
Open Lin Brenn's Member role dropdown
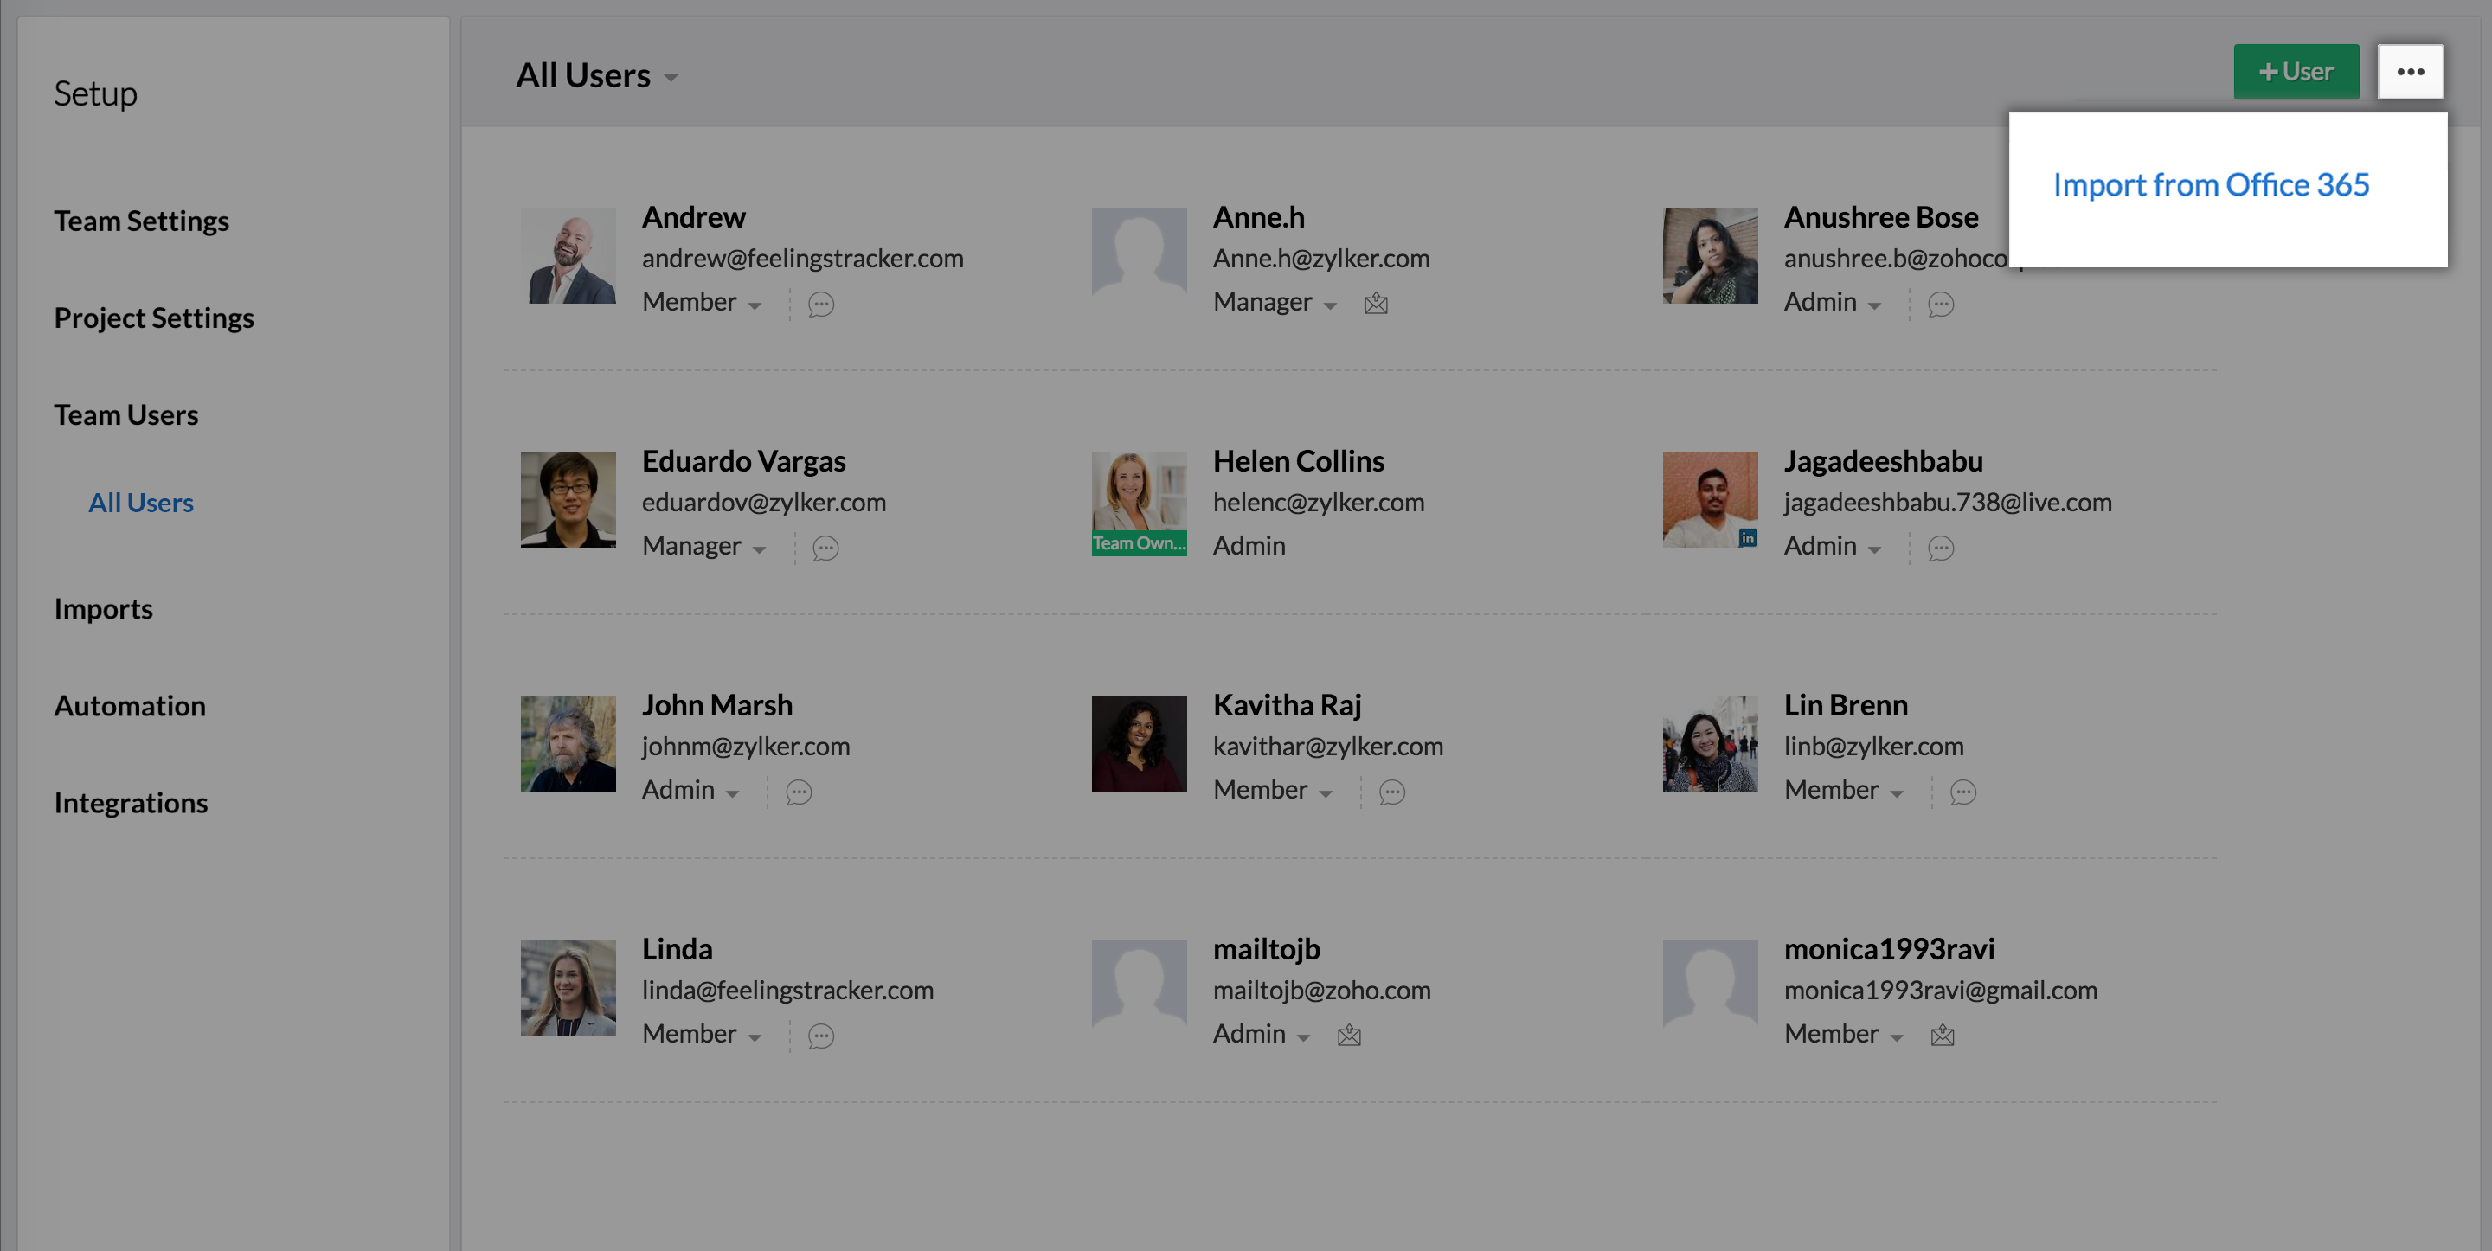1843,791
